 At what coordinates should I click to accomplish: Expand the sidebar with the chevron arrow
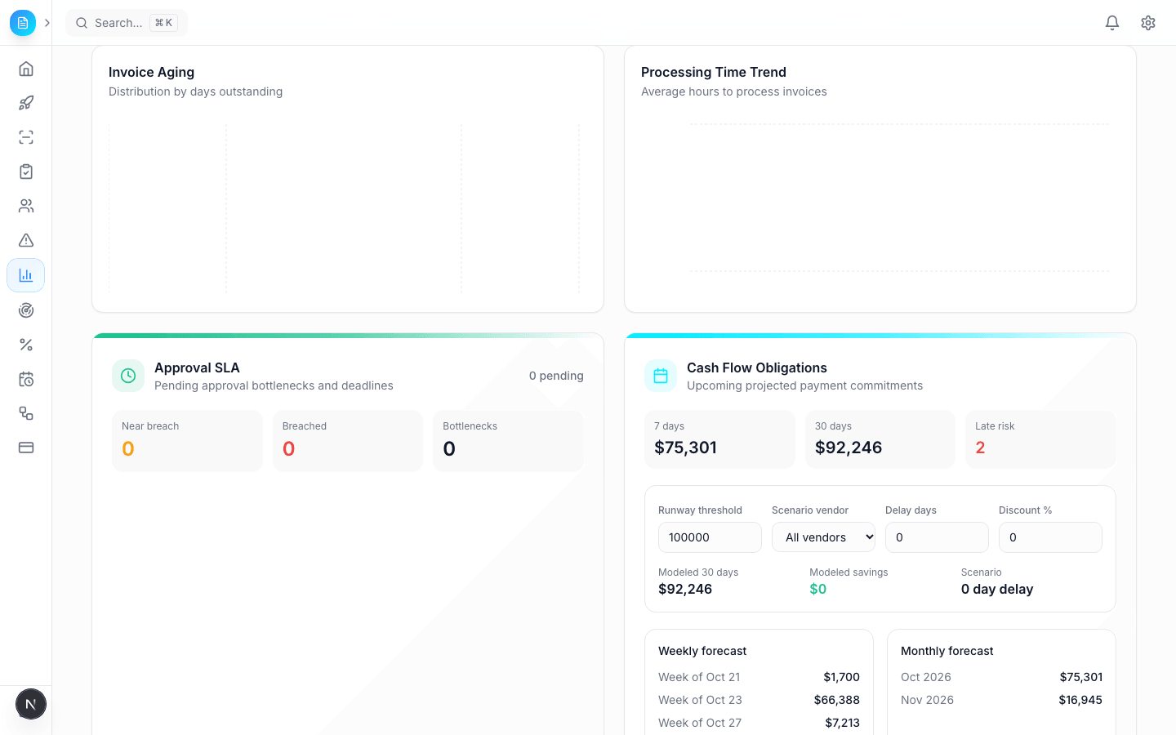tap(47, 23)
